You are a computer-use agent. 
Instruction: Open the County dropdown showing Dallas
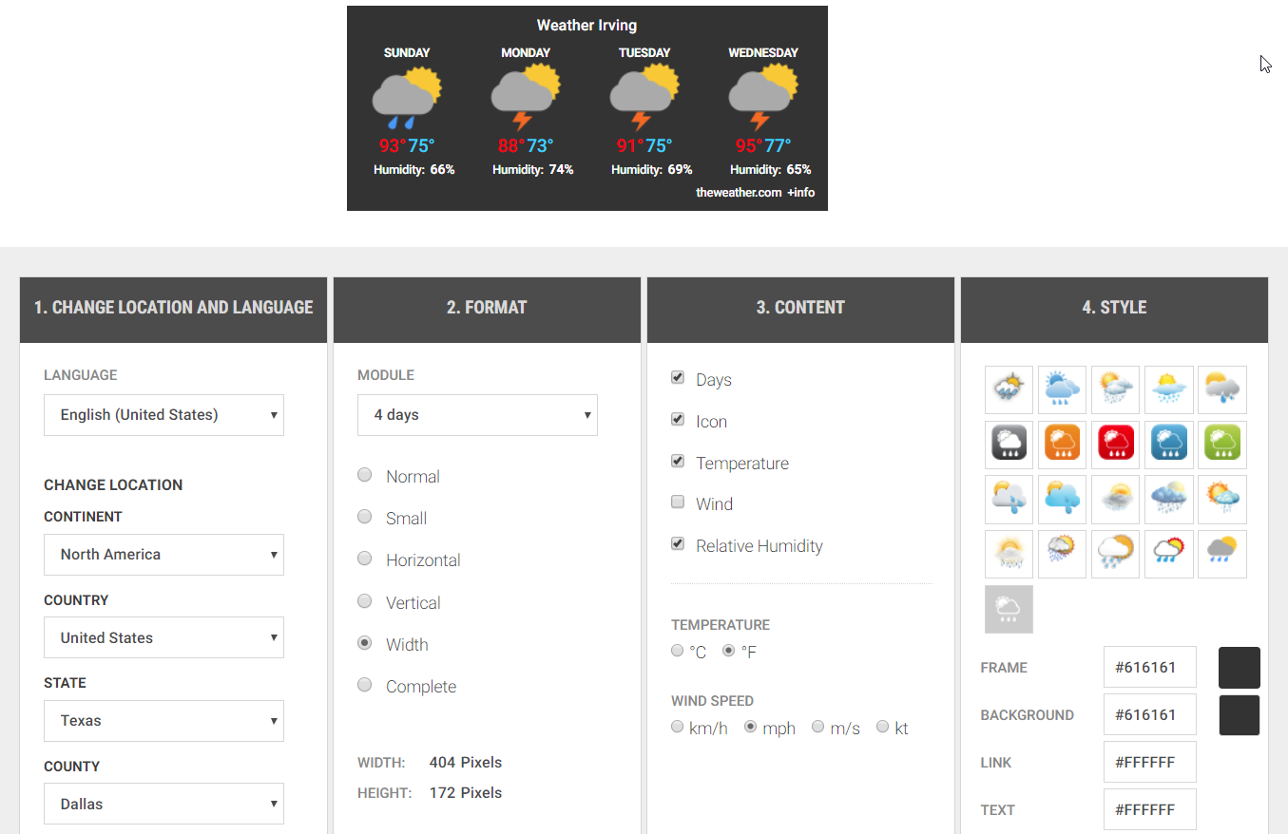pyautogui.click(x=163, y=804)
